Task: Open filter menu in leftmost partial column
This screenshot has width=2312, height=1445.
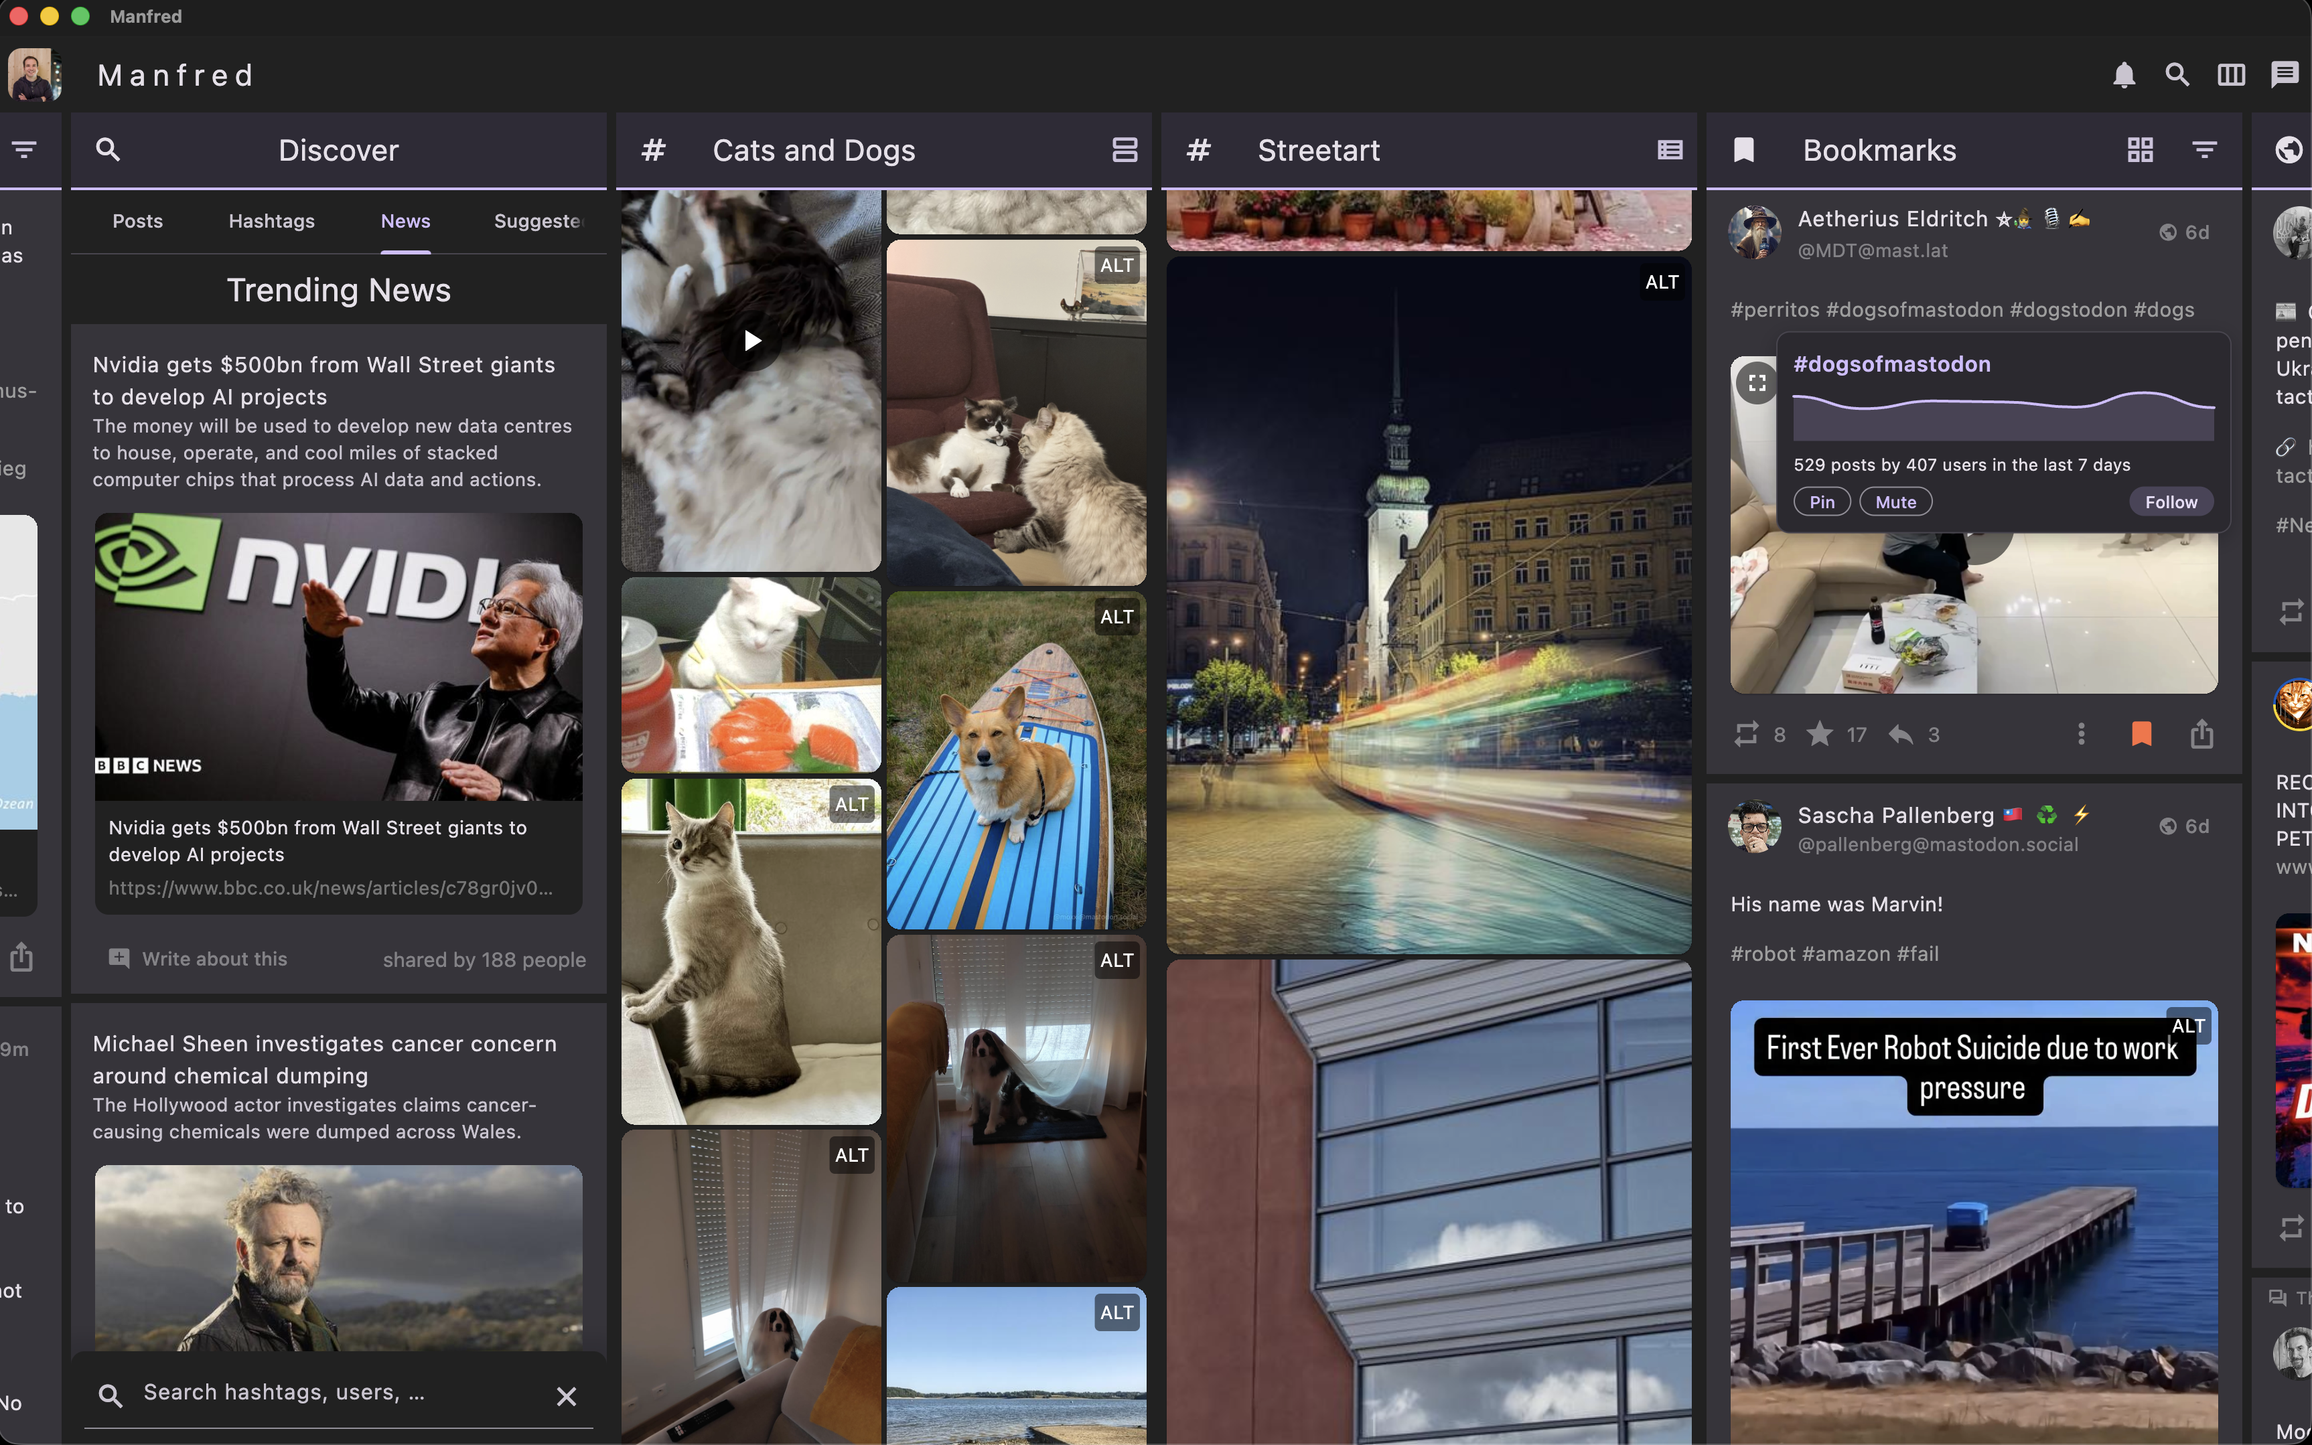Action: tap(24, 150)
